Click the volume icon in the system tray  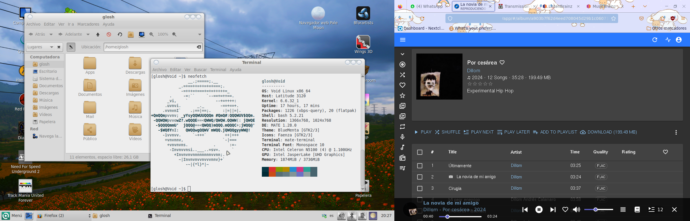341,216
